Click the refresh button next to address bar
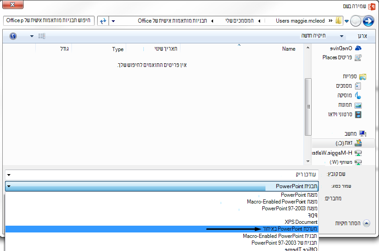This screenshot has width=379, height=251. [103, 21]
